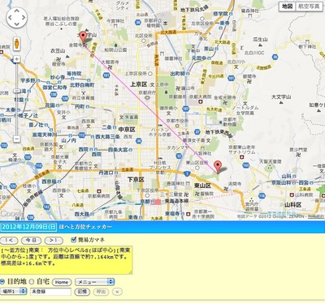Click the 2012年12月09日 date field

28,227
